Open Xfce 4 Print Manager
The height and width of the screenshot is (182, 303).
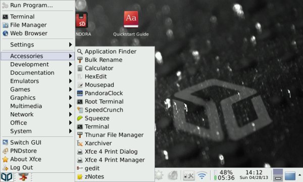(115, 160)
